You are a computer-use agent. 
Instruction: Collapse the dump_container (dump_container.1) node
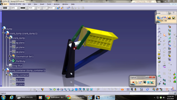coord(3,70)
